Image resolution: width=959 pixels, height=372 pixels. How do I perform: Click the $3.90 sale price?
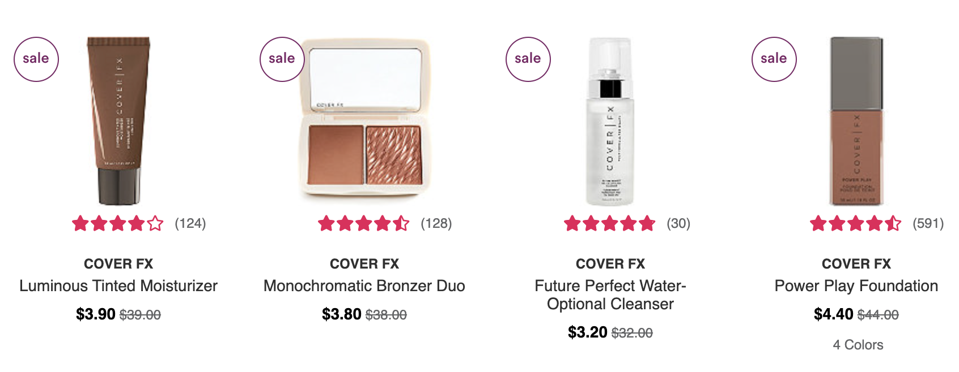(96, 314)
